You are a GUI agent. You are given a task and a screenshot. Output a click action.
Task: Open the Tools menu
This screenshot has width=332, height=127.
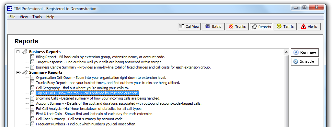click(x=37, y=17)
